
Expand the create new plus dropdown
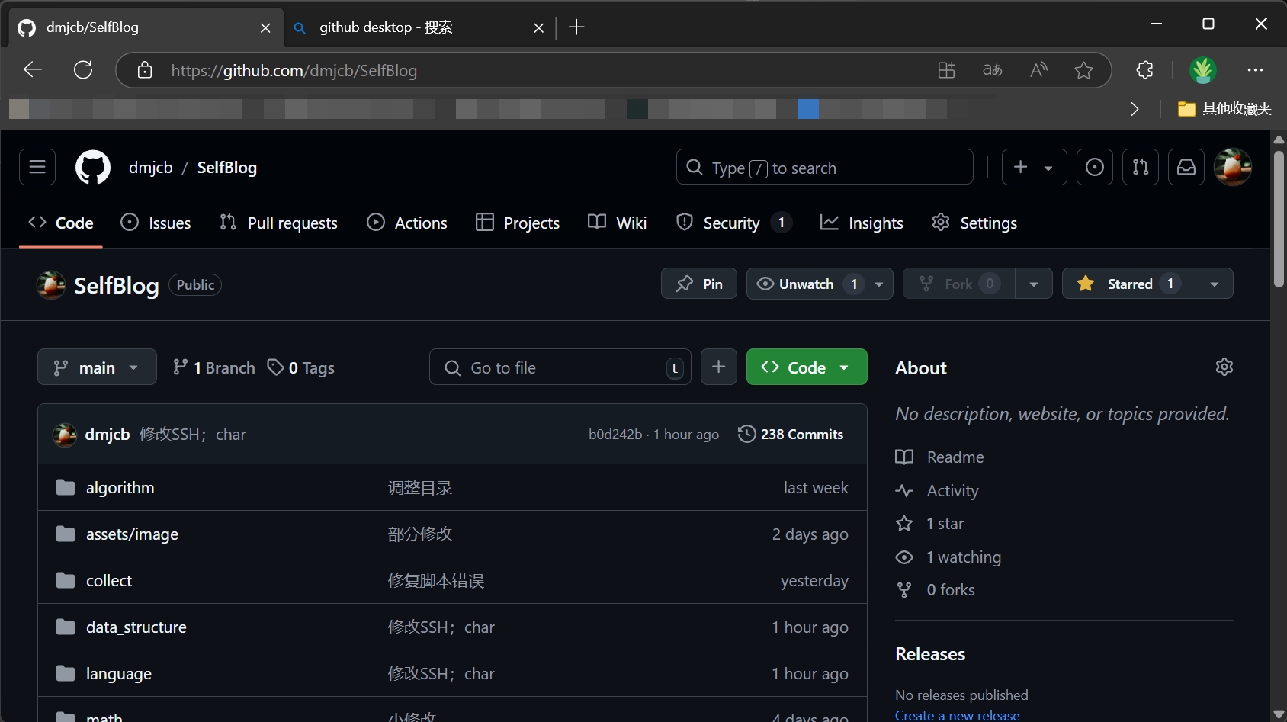pyautogui.click(x=1034, y=167)
